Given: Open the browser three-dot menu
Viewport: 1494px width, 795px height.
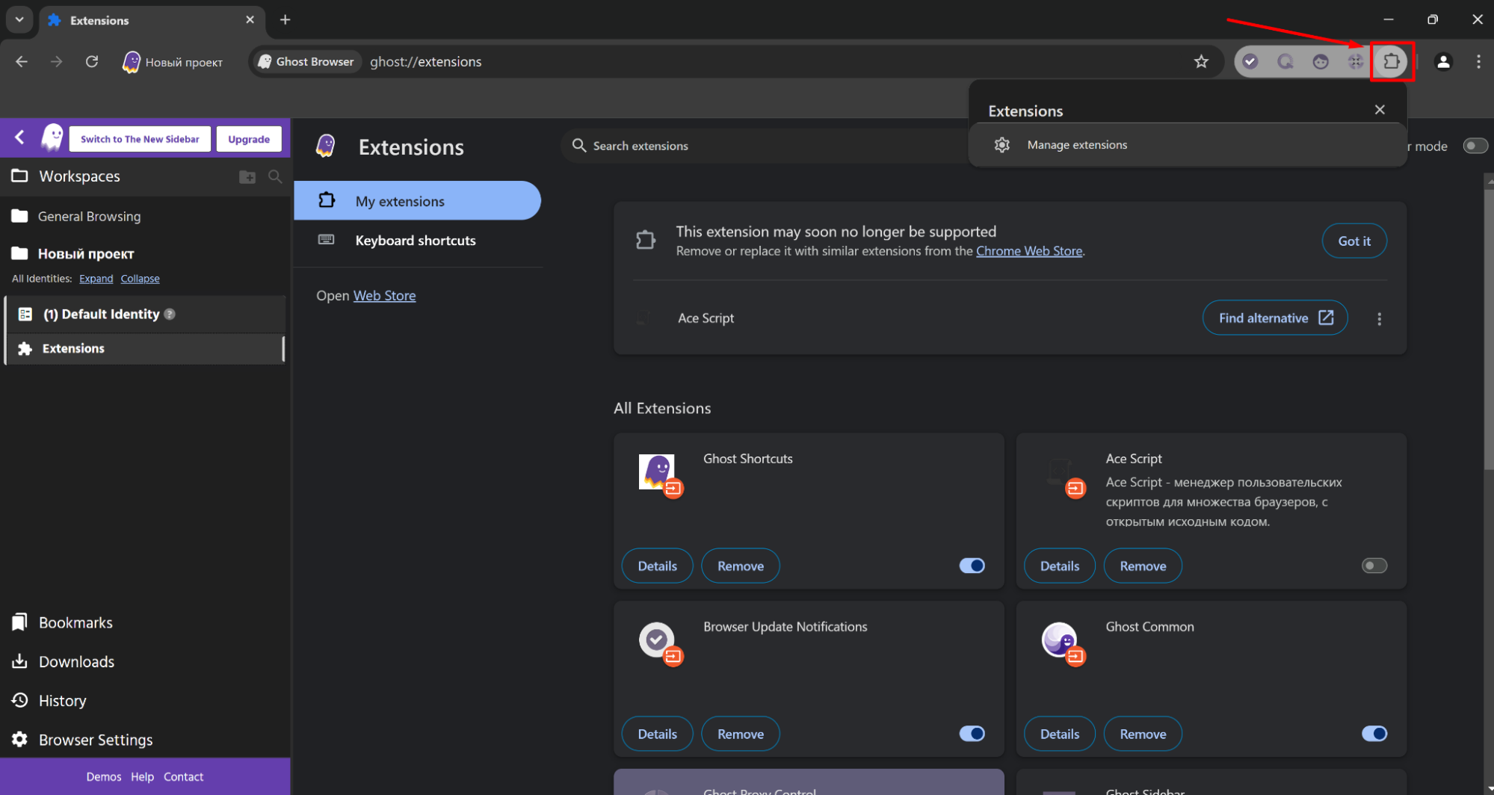Looking at the screenshot, I should point(1478,61).
